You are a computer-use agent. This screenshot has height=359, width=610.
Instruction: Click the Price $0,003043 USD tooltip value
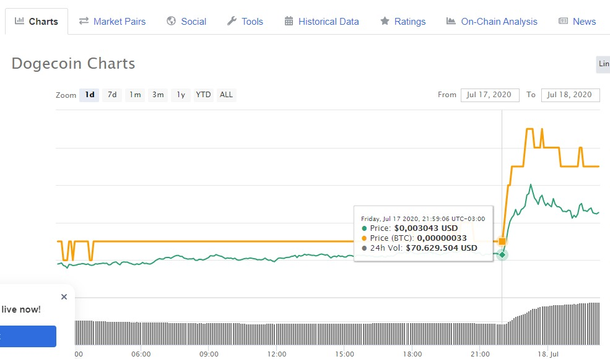[426, 228]
